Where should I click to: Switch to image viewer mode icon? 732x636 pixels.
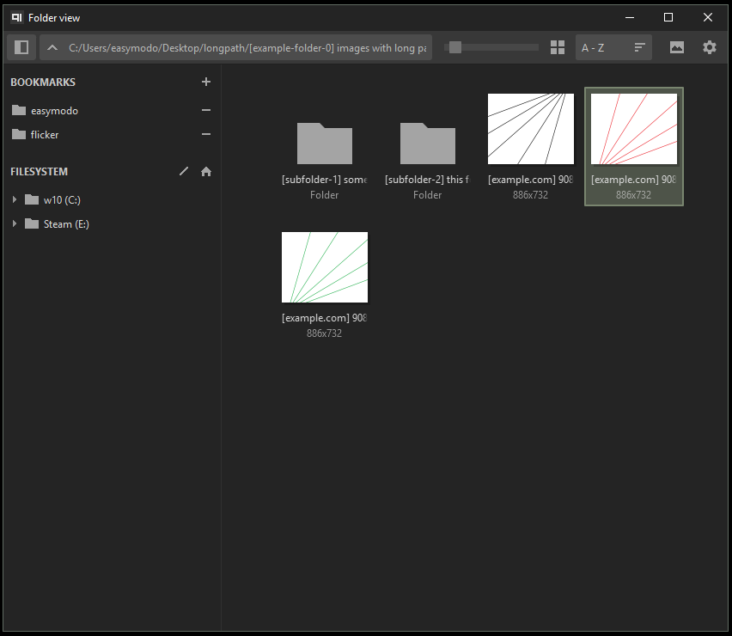click(x=677, y=47)
